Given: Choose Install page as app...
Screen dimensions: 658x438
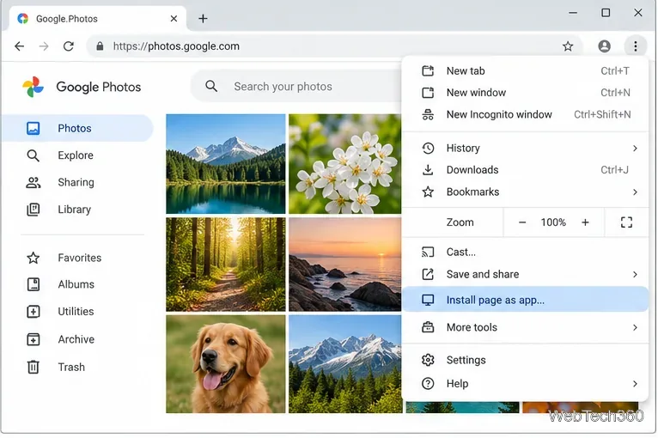Looking at the screenshot, I should point(525,300).
